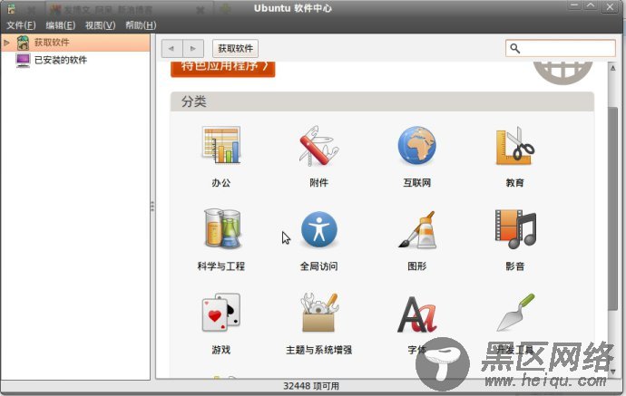Screen dimensions: 626x396
Task: Minimize the Ubuntu 软件中心 window
Action: [x=574, y=6]
